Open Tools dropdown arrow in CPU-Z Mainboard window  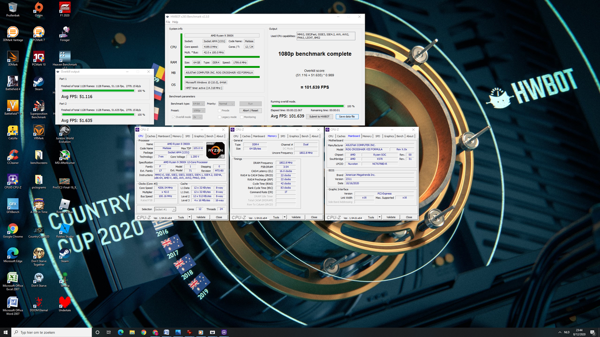pos(380,217)
